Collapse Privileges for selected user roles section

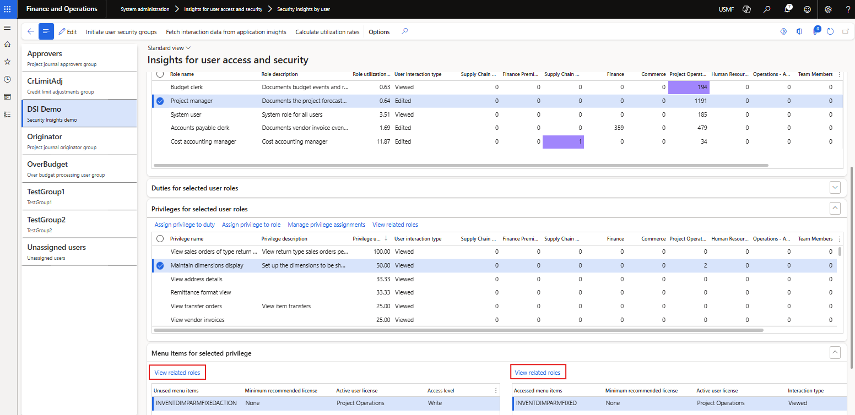point(835,208)
